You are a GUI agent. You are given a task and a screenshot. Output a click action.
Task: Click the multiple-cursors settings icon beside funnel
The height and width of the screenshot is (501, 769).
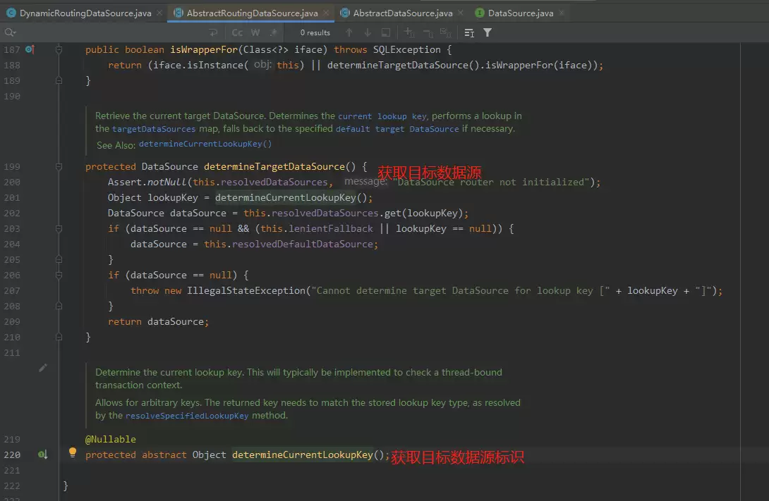coord(469,32)
